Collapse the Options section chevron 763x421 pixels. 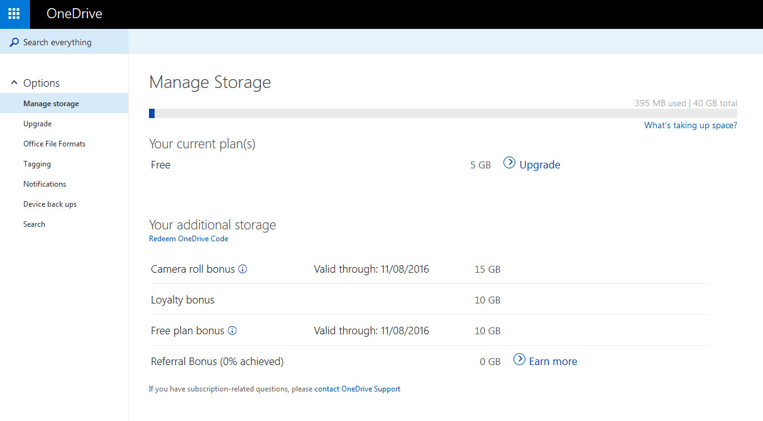[x=14, y=83]
